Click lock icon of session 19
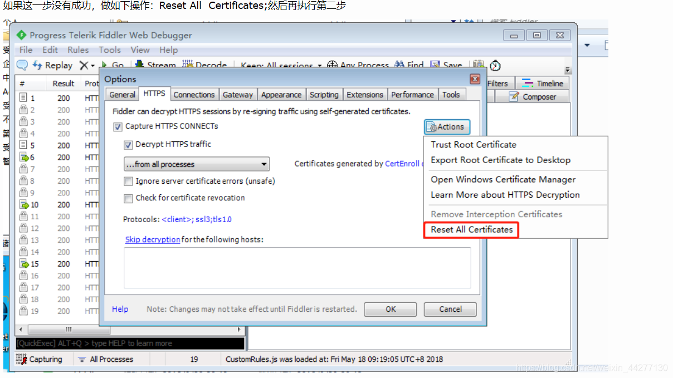The width and height of the screenshot is (673, 378). coord(23,311)
